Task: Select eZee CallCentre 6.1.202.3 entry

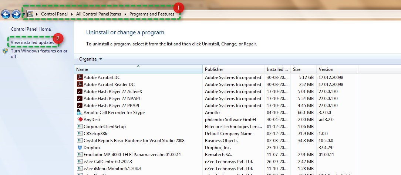Action: coord(108,161)
